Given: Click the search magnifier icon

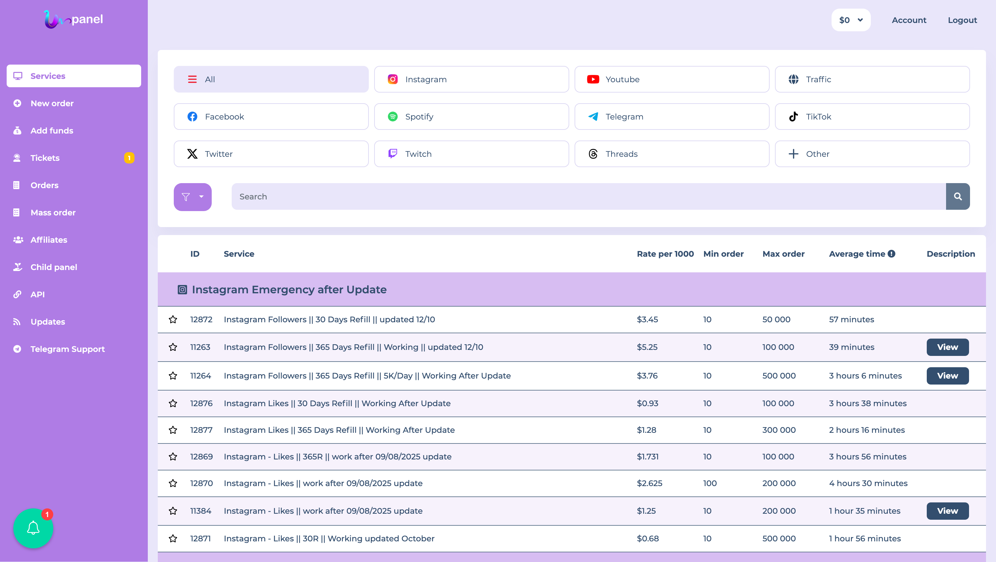Looking at the screenshot, I should (957, 196).
